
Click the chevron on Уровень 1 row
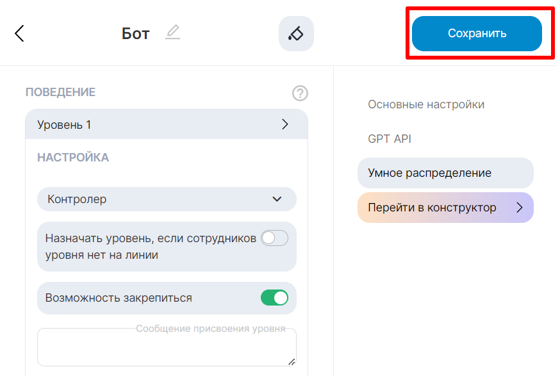(x=285, y=125)
